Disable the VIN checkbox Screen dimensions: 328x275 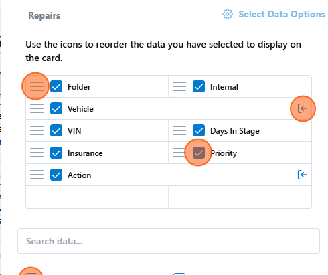tap(56, 130)
